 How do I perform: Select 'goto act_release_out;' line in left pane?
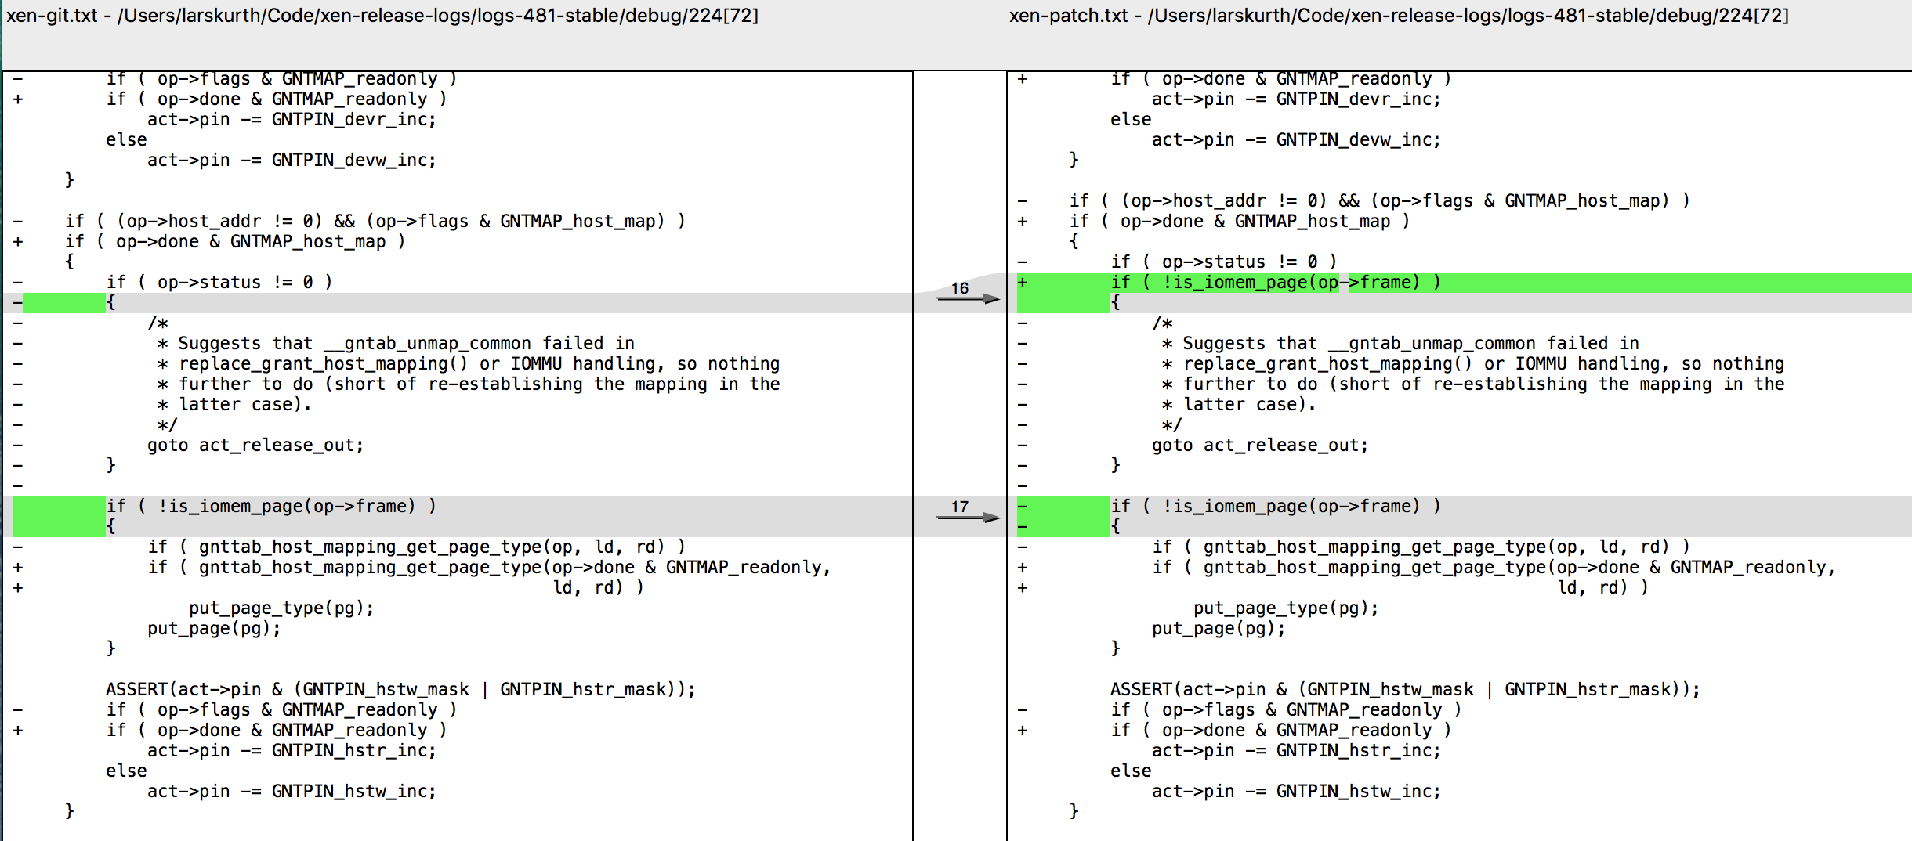point(255,446)
